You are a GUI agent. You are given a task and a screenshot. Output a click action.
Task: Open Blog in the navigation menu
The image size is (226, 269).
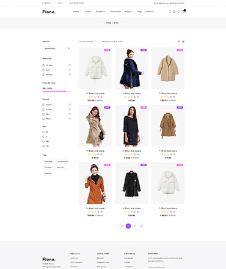point(139,12)
